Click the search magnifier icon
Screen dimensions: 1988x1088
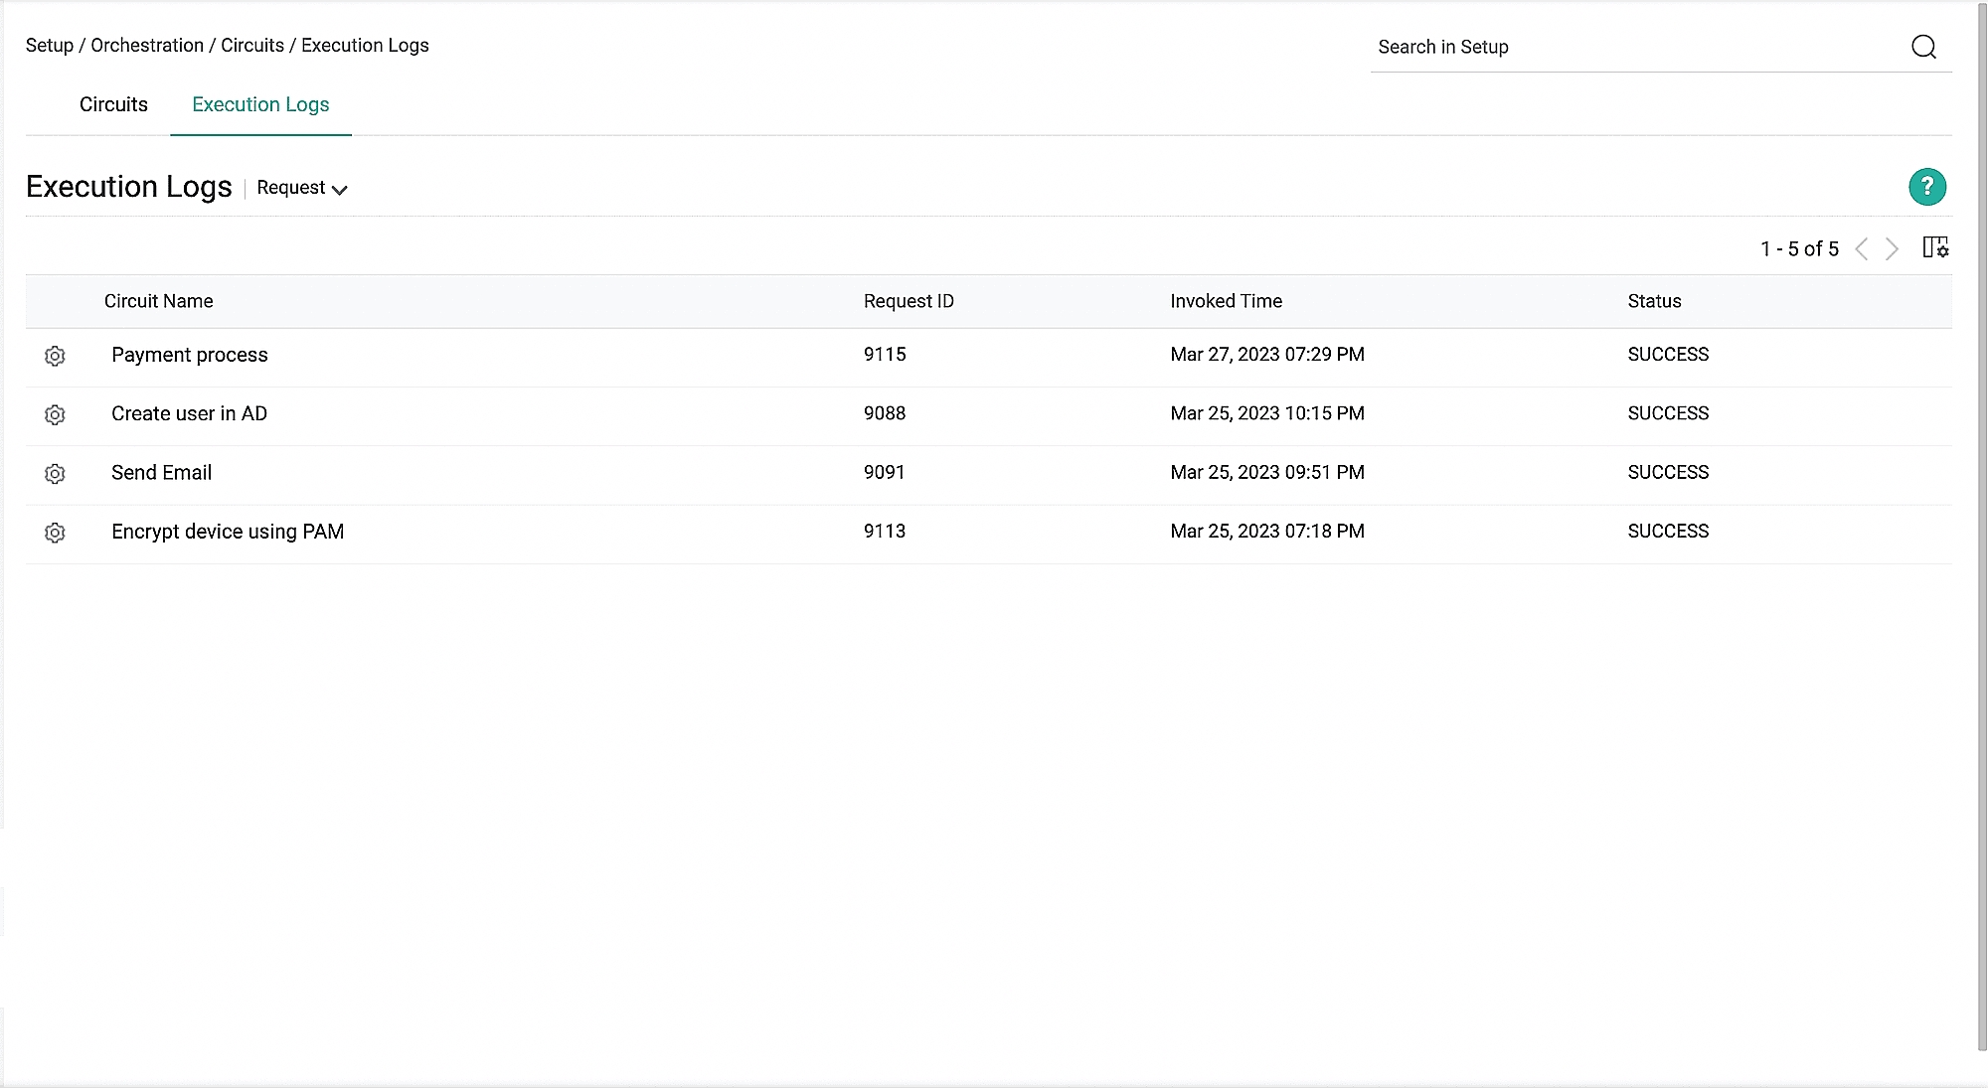click(x=1923, y=47)
